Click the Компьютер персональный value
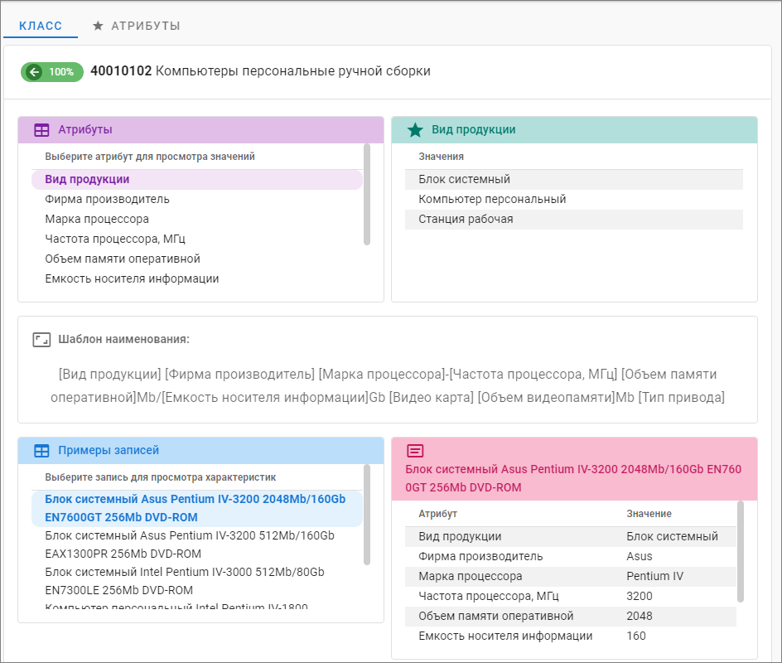The width and height of the screenshot is (782, 663). point(492,200)
